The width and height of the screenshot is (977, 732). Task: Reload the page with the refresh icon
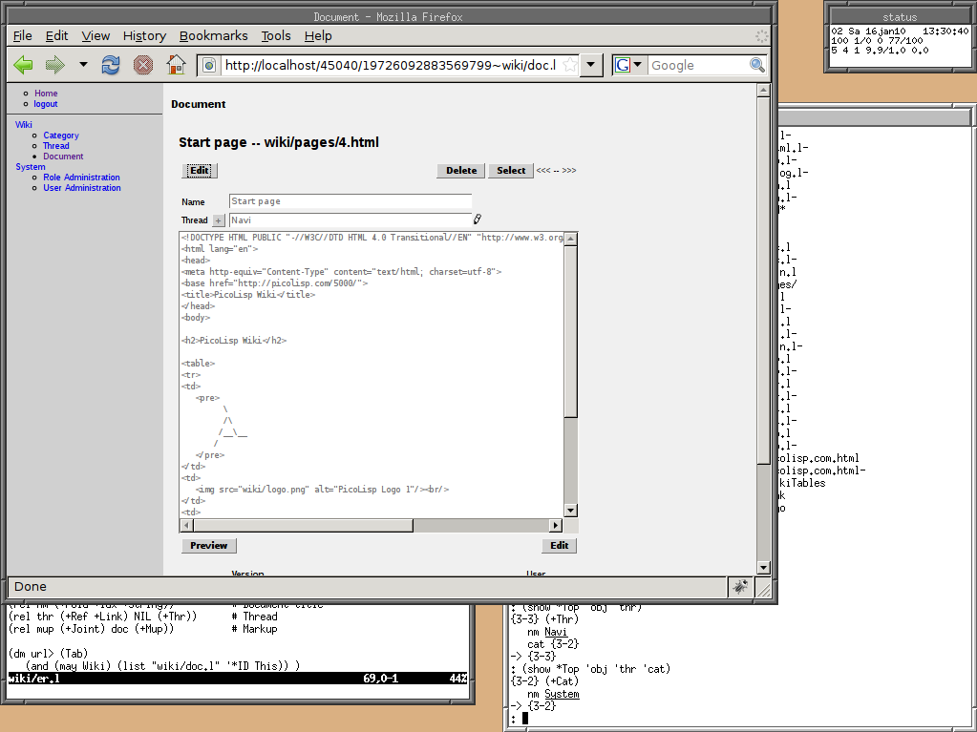110,64
